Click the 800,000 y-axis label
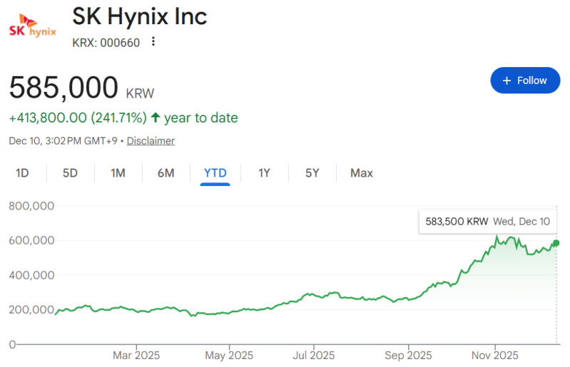Image resolution: width=570 pixels, height=367 pixels. coord(32,206)
